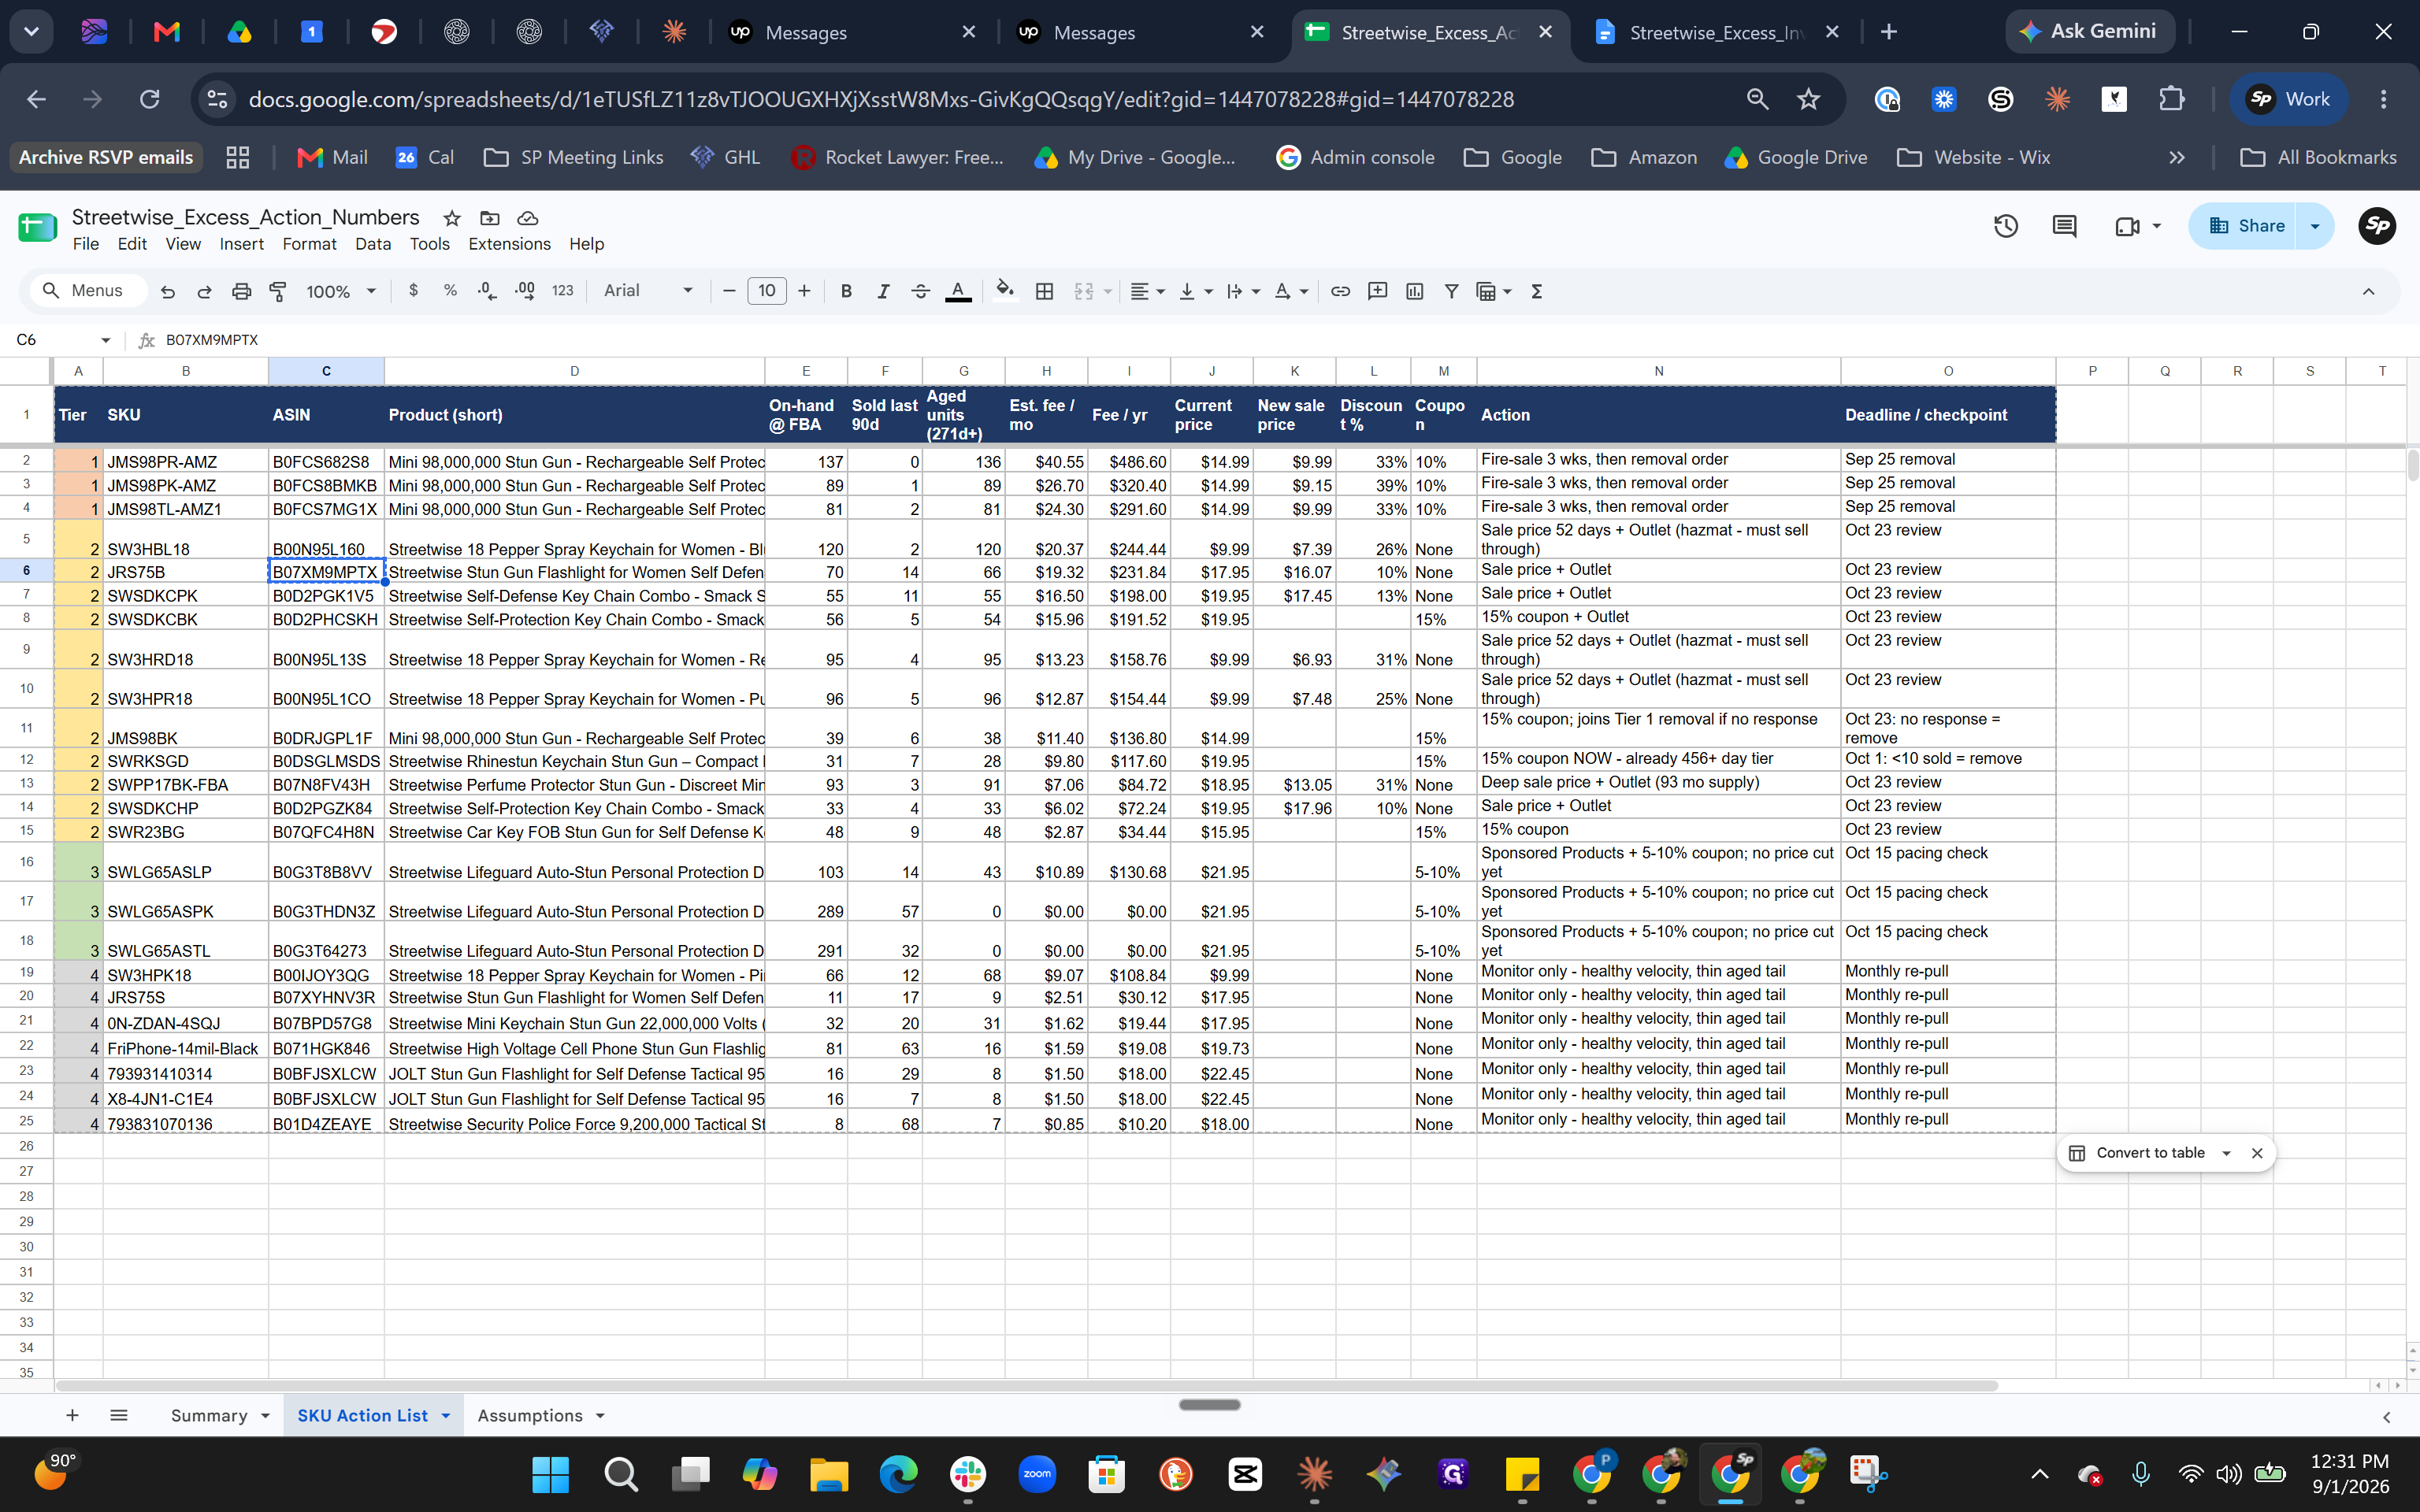Open the Name box dropdown arrow
This screenshot has width=2420, height=1512.
[x=105, y=340]
